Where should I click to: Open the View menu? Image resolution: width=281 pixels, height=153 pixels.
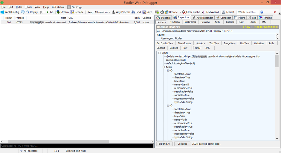pyautogui.click(x=37, y=7)
